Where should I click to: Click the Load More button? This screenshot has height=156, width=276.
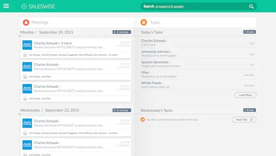coord(245,95)
